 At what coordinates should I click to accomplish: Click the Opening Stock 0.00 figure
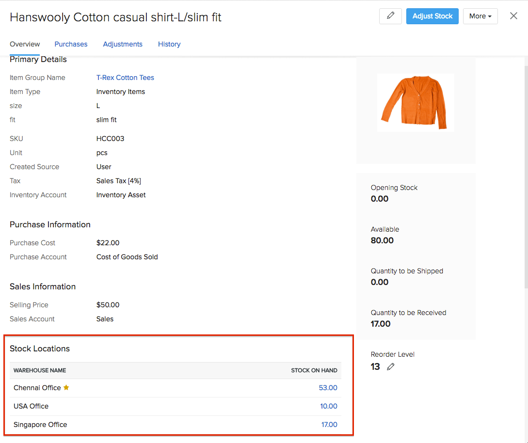pyautogui.click(x=380, y=199)
